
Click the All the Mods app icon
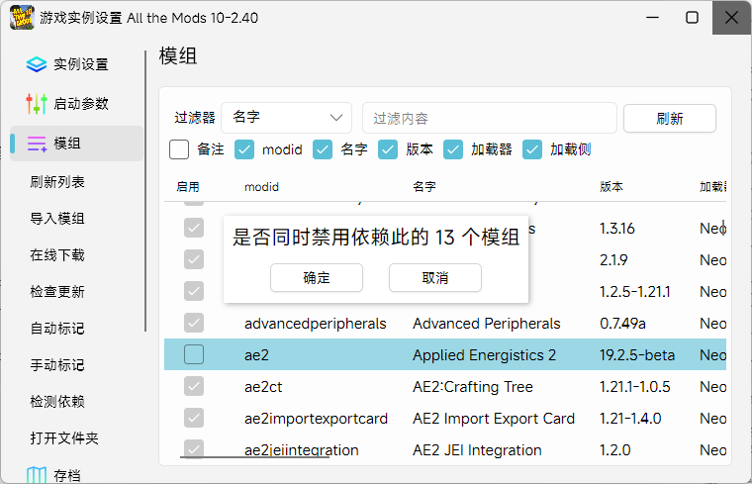[21, 18]
